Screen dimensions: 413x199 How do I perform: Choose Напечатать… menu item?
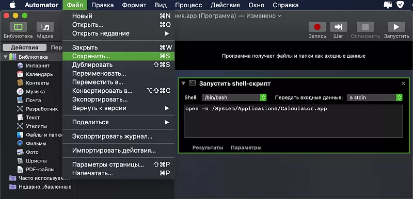pos(118,174)
